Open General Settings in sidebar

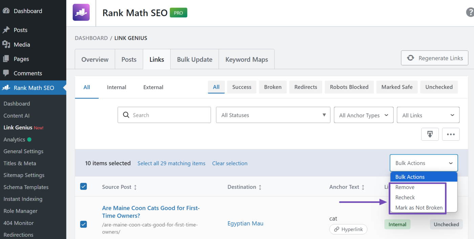coord(23,151)
